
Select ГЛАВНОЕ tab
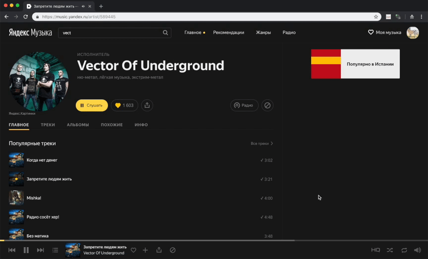click(x=19, y=125)
